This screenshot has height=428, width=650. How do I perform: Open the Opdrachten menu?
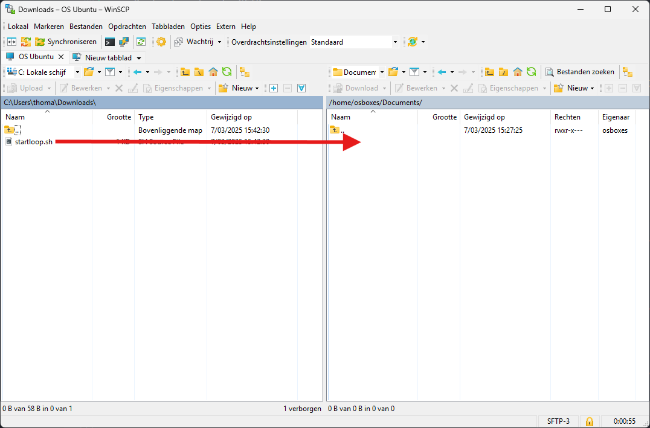[127, 26]
